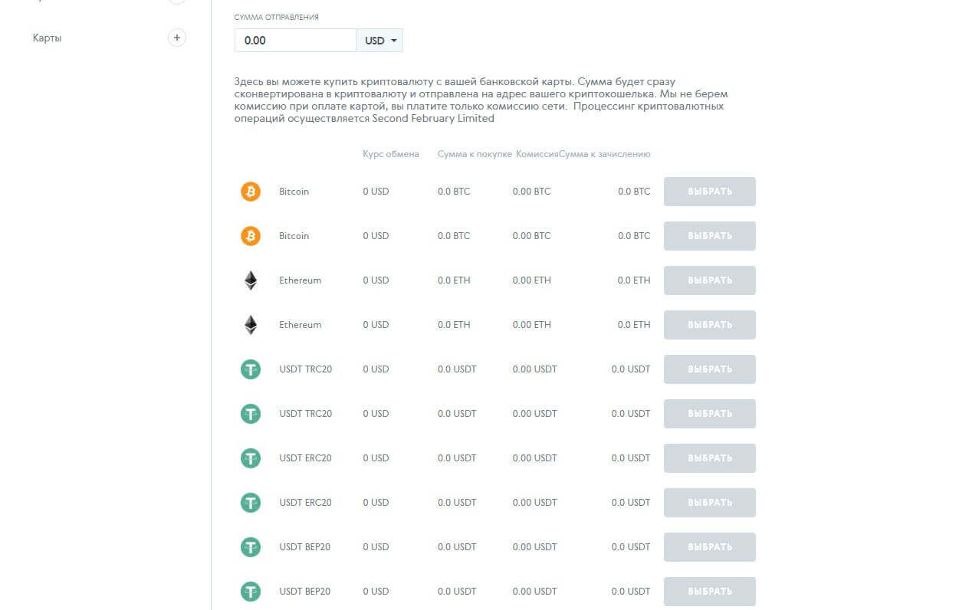Viewport: 956px width, 610px height.
Task: Select ВЫБРАТЬ for the first USDT TRC20 row
Action: (709, 369)
